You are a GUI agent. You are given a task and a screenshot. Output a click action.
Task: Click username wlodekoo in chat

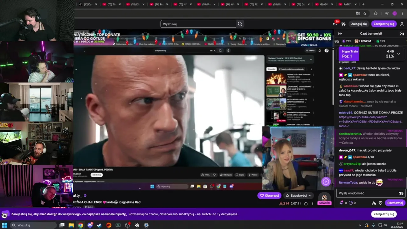[x=351, y=86]
